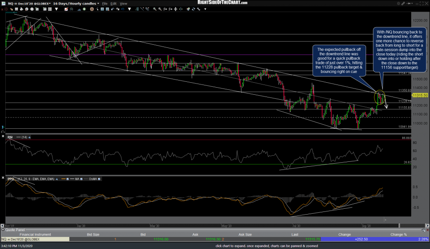Click the +252.50 change value cell
Viewport: 430px width, 249px height.
coord(361,239)
